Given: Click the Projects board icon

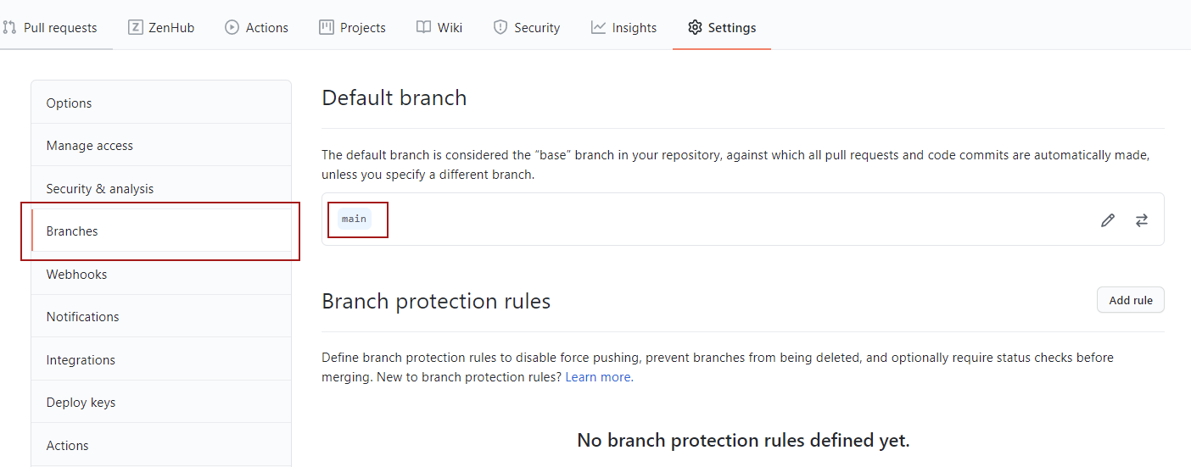Looking at the screenshot, I should [x=327, y=27].
